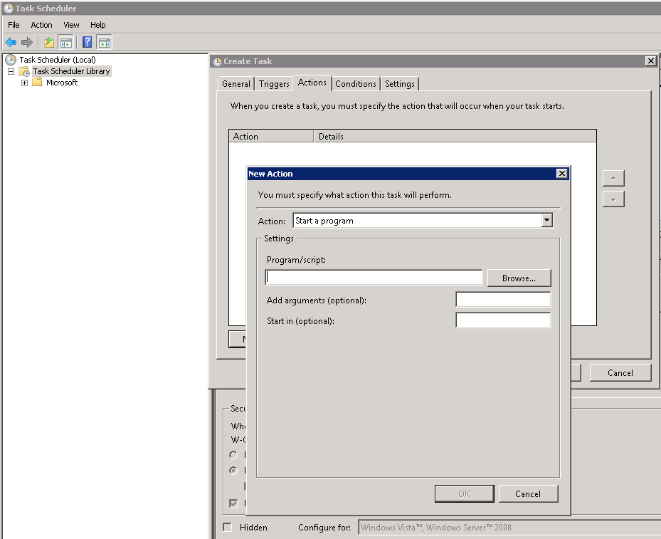Expand the Microsoft tree node
The width and height of the screenshot is (661, 539).
click(x=24, y=82)
